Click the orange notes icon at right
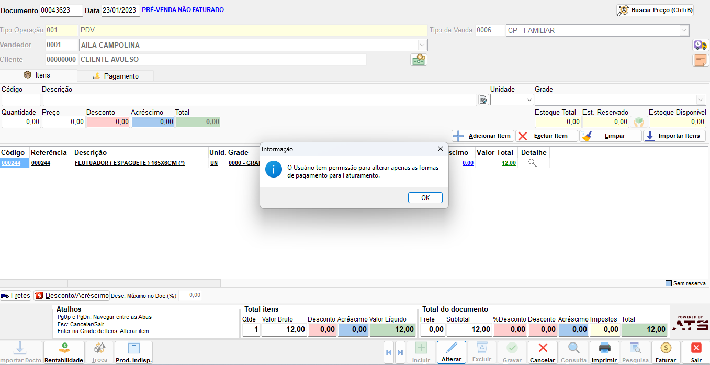This screenshot has width=710, height=365. pyautogui.click(x=701, y=60)
